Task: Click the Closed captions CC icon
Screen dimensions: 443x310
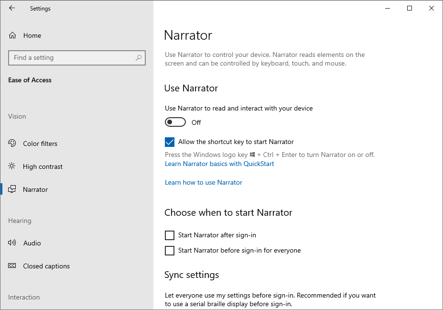Action: pyautogui.click(x=12, y=266)
